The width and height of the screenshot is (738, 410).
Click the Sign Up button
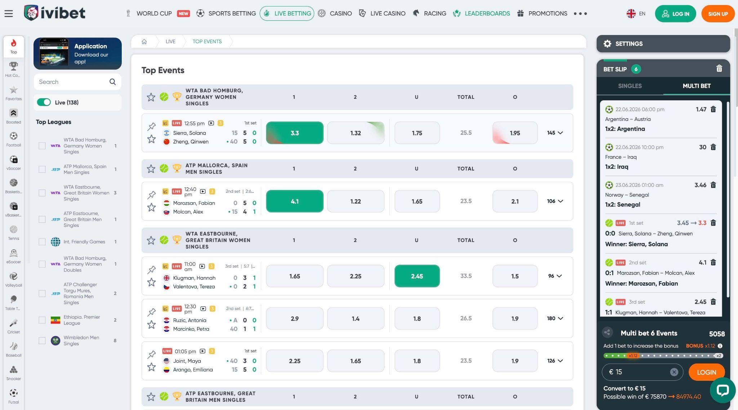718,14
